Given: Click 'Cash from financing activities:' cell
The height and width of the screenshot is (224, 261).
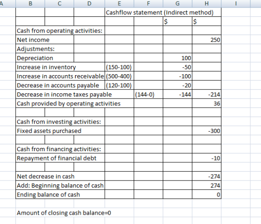Looking at the screenshot, I should point(60,149).
